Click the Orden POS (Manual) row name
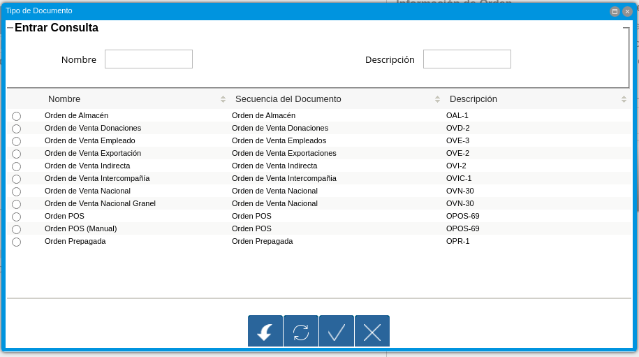Screen dimensions: 639x357 pyautogui.click(x=80, y=228)
